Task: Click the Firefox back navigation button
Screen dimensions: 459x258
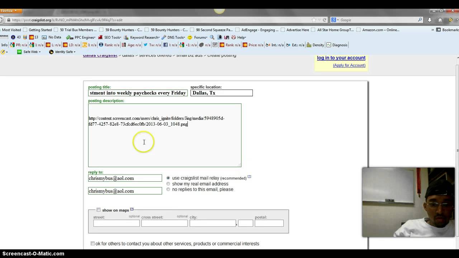Action: 3,20
